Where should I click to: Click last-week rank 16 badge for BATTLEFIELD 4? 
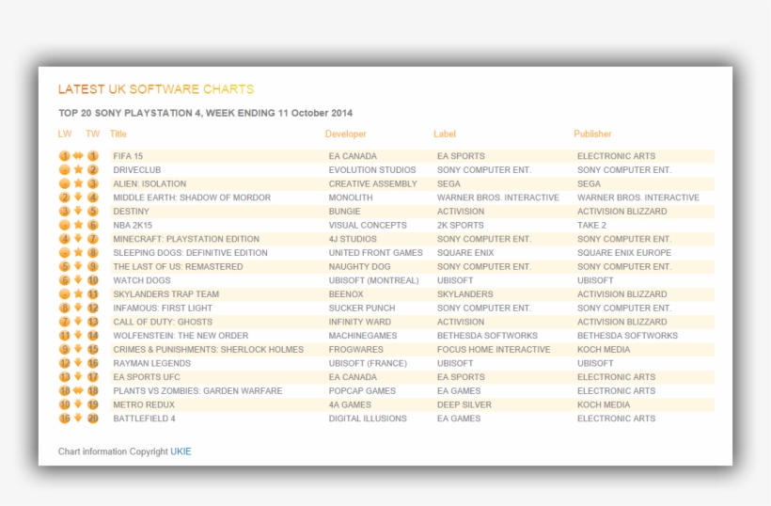pos(65,418)
